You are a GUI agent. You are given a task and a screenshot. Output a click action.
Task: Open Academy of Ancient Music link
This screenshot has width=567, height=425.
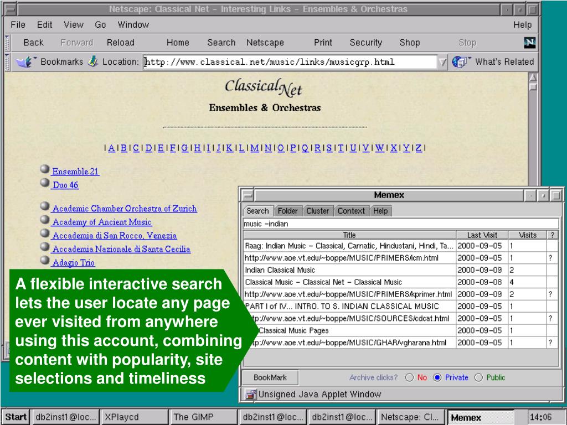pyautogui.click(x=102, y=222)
